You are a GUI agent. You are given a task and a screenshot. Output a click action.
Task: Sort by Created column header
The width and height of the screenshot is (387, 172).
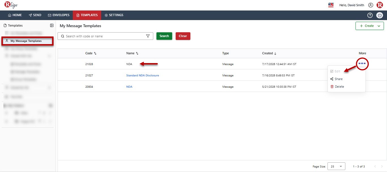269,53
